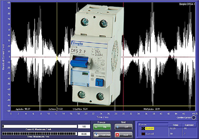Screen dimensions: 199x139
Task: Click the current maximum field showing 100
Action: tap(84, 126)
